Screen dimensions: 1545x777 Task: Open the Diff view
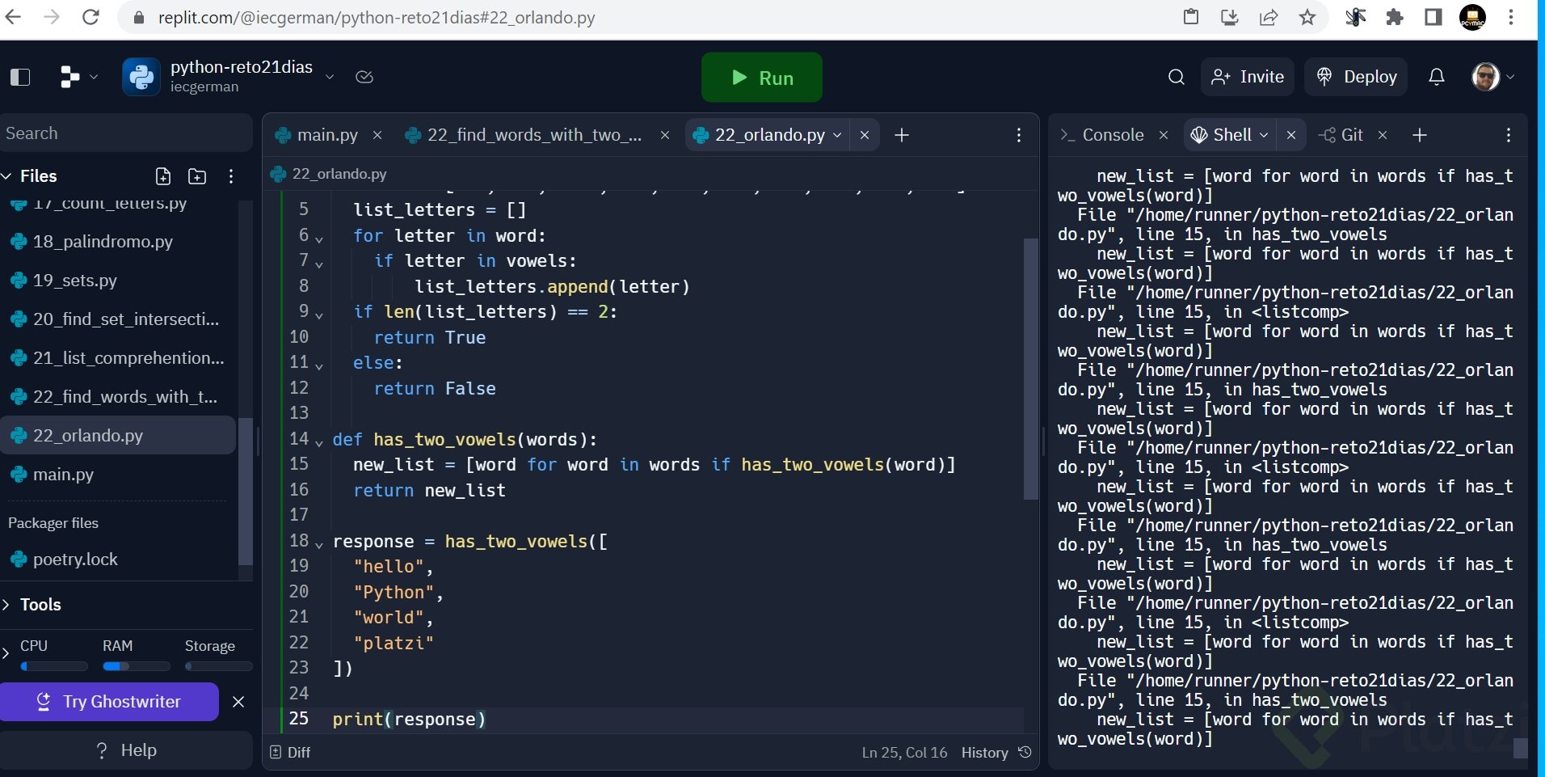click(290, 752)
